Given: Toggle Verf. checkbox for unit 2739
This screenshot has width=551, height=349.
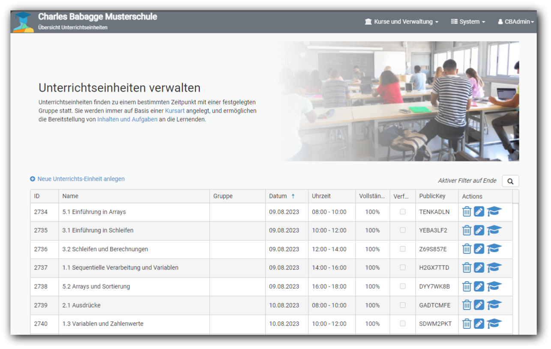Looking at the screenshot, I should [x=402, y=305].
